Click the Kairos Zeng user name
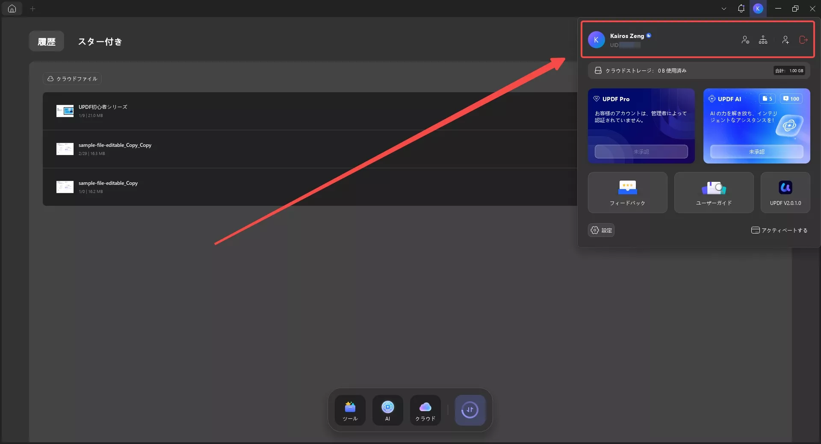This screenshot has width=821, height=444. click(x=627, y=36)
